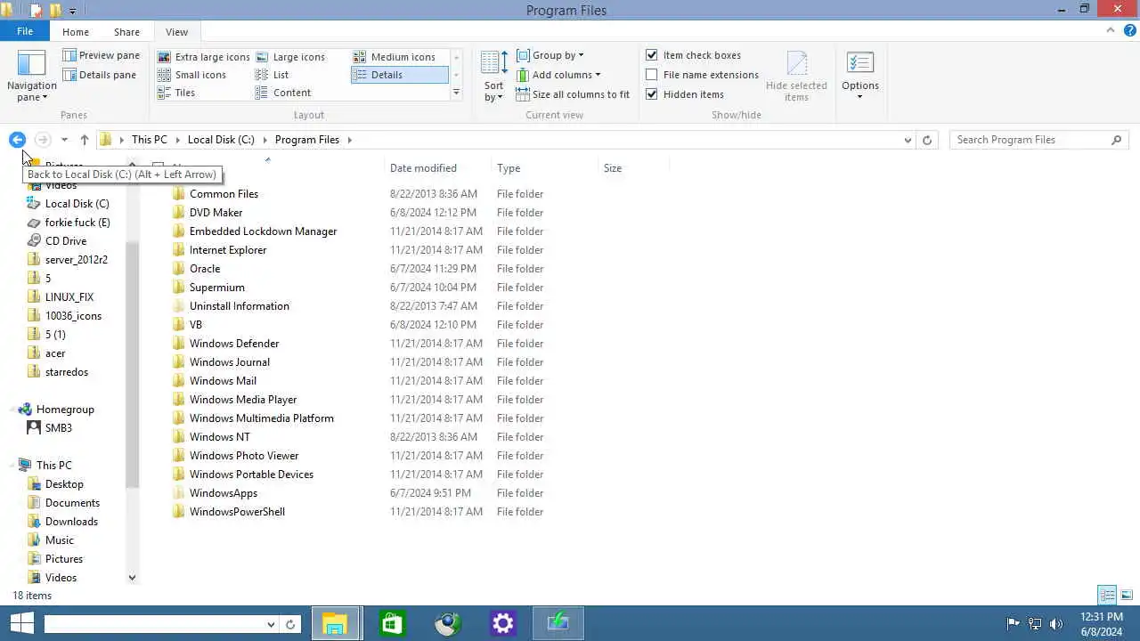This screenshot has height=641, width=1140.
Task: Select the WindowsPowerShell folder
Action: coord(237,512)
